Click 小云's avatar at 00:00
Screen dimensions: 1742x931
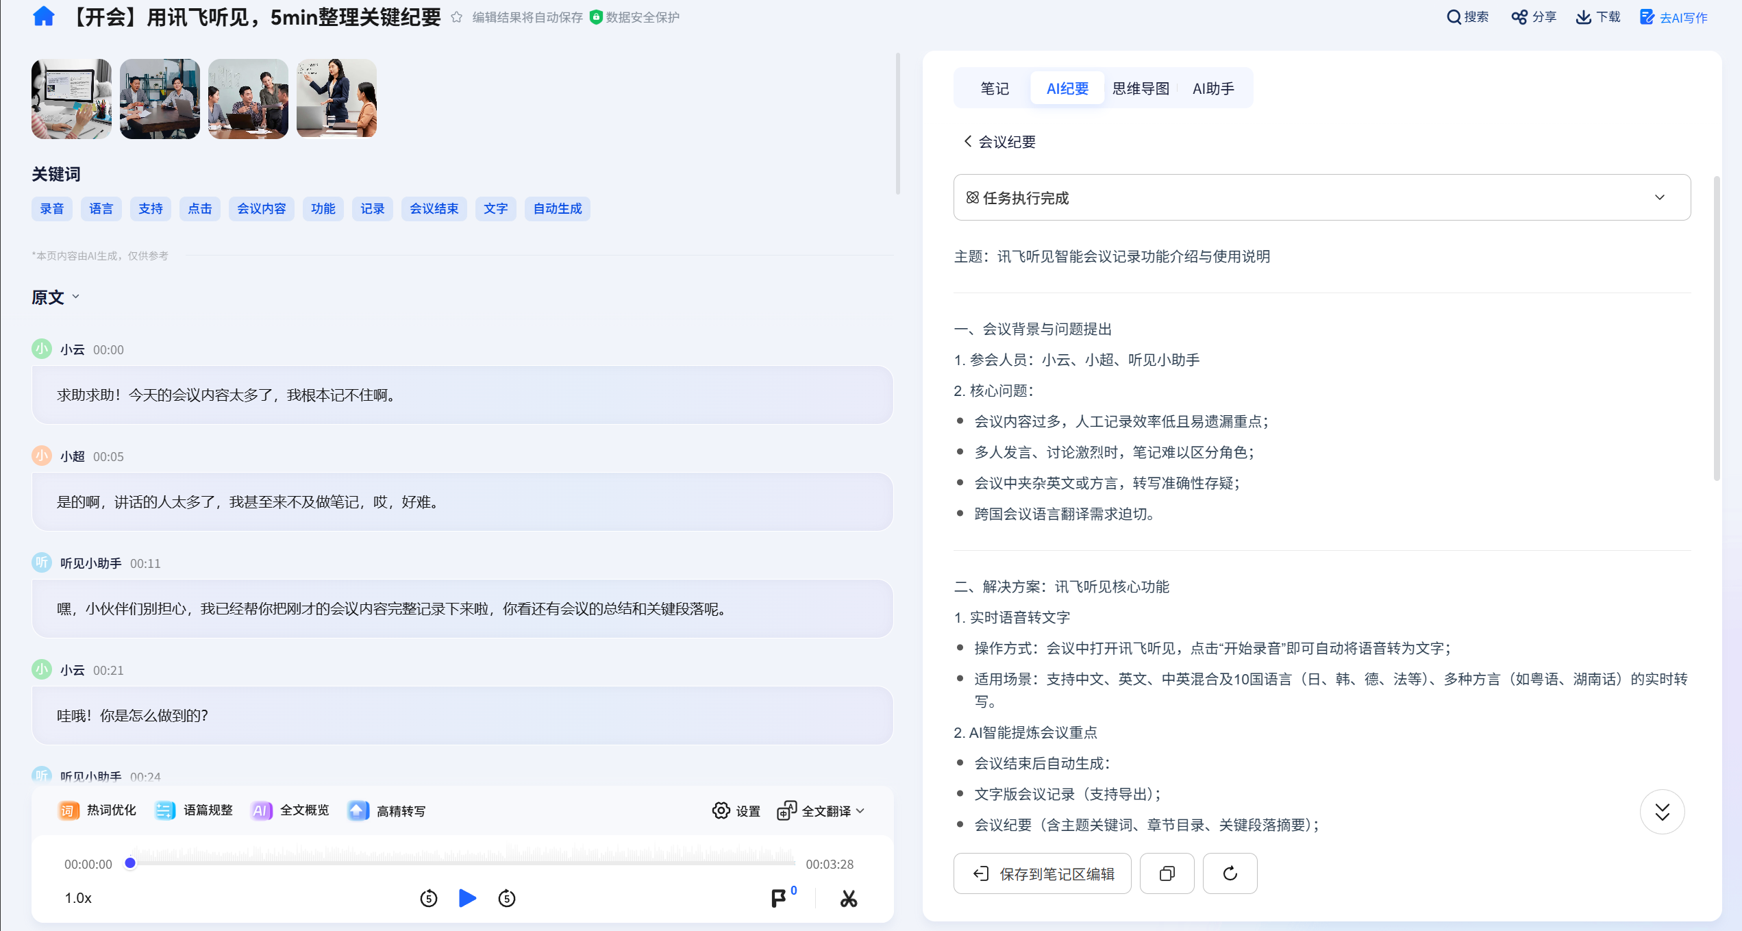[x=42, y=349]
